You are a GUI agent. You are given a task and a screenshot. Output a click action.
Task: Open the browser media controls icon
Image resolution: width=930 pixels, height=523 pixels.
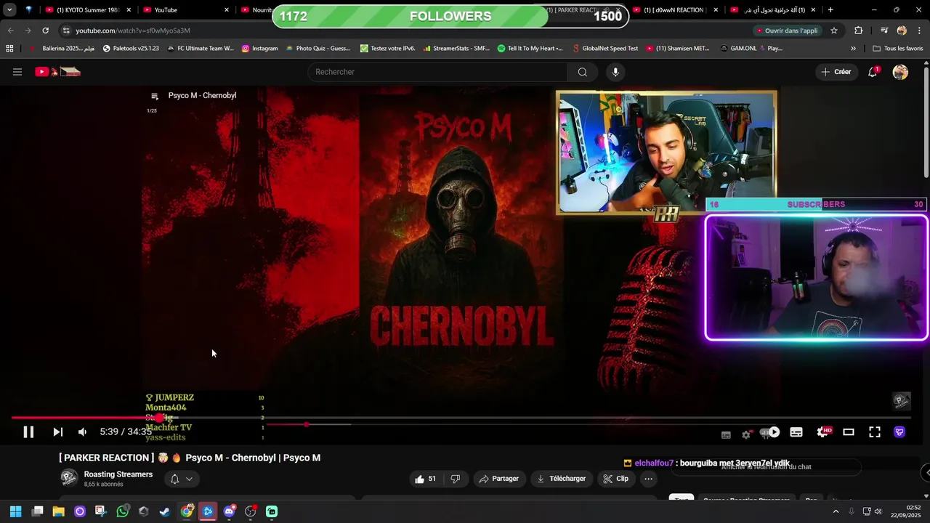pos(884,31)
